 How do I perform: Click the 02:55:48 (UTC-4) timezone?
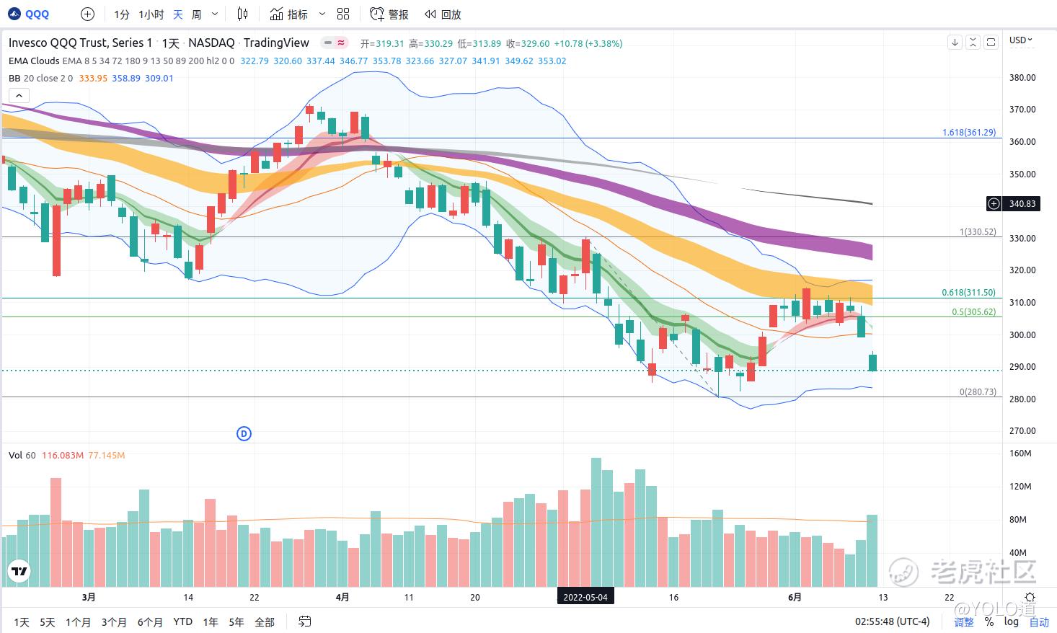893,621
